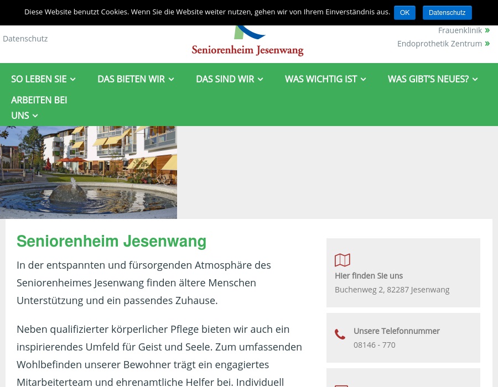498x387 pixels.
Task: Click the envelope icon at the sidebar bottom
Action: coord(342,385)
